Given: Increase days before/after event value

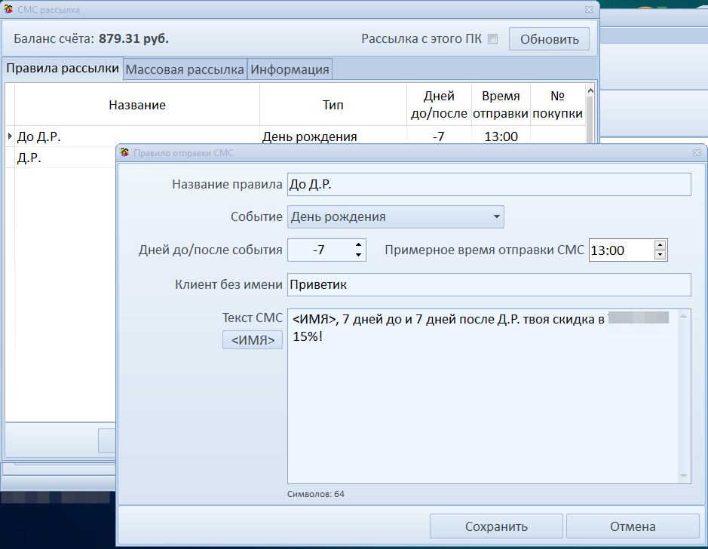Looking at the screenshot, I should (x=359, y=245).
